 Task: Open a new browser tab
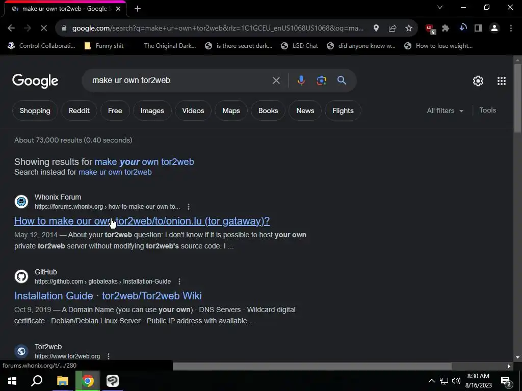pyautogui.click(x=138, y=9)
